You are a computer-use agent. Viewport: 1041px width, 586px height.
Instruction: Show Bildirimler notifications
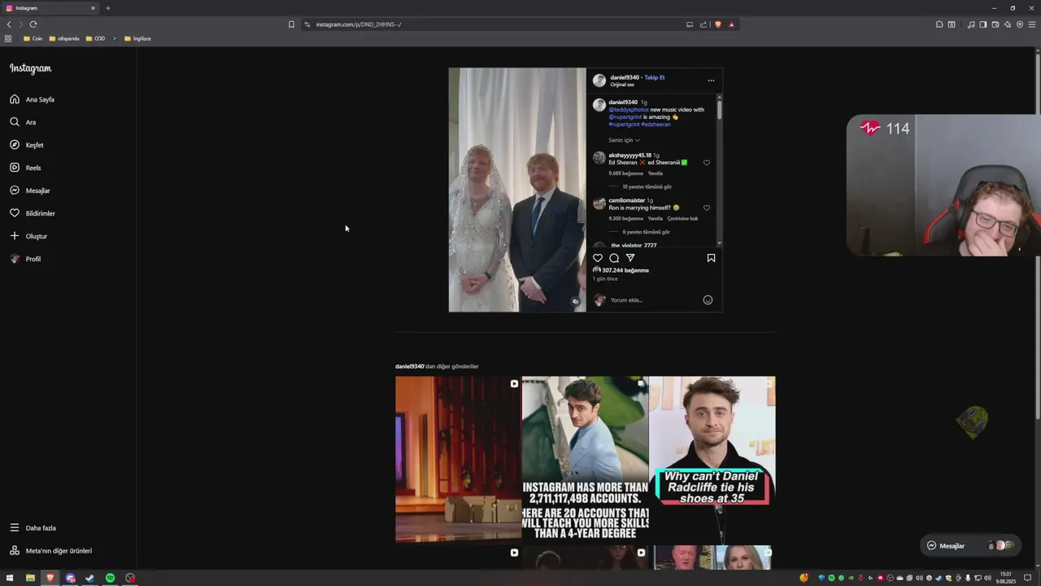coord(33,213)
